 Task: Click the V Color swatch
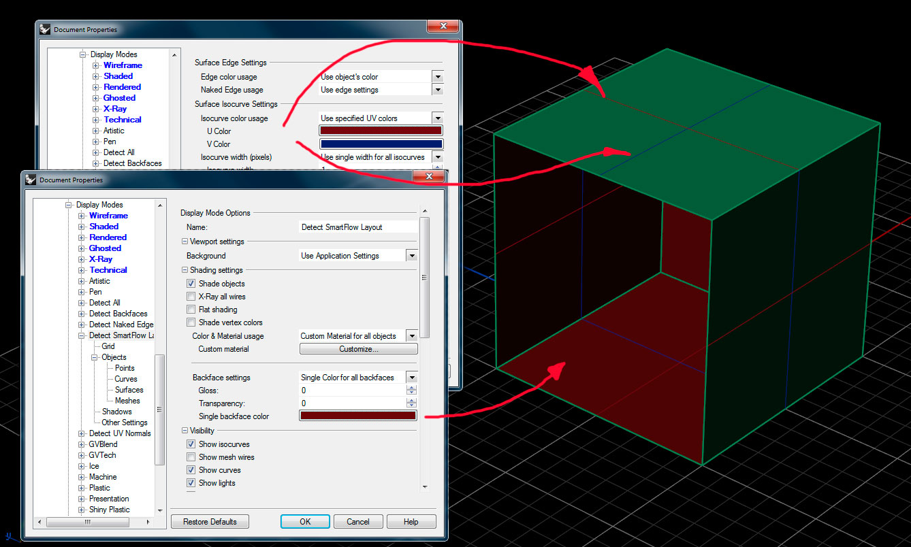tap(381, 144)
